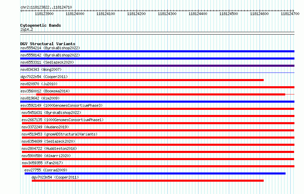The image size is (304, 194).
Task: Click the nsv820970 (Ju2010) label
Action: (x=39, y=84)
